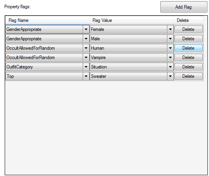Screen dimensions: 209x176
Task: Open the Female flag value dropdown arrow
Action: pyautogui.click(x=170, y=29)
